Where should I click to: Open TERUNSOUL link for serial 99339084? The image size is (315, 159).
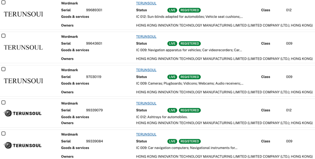tap(146, 134)
